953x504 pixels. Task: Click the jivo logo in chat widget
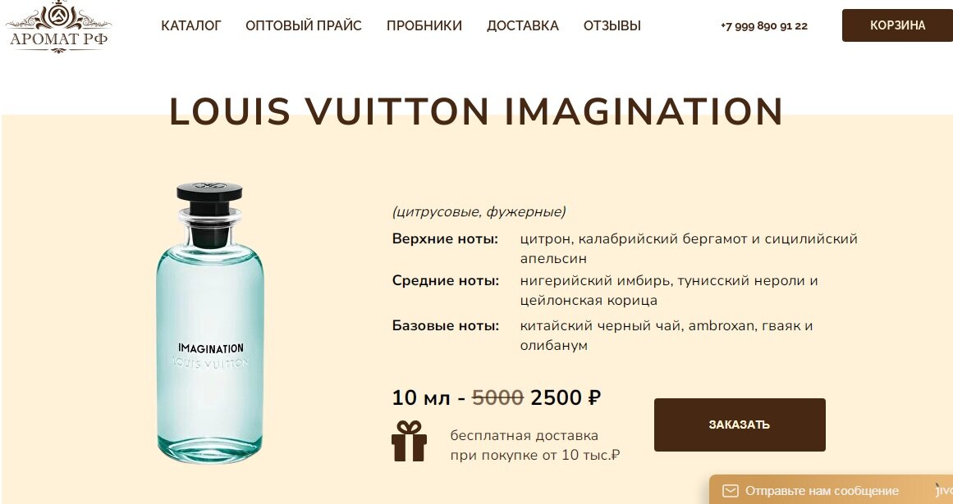944,490
